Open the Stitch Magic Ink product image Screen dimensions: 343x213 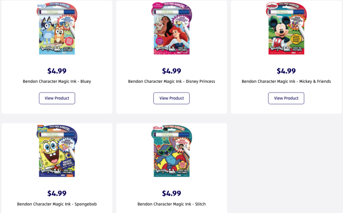click(171, 151)
